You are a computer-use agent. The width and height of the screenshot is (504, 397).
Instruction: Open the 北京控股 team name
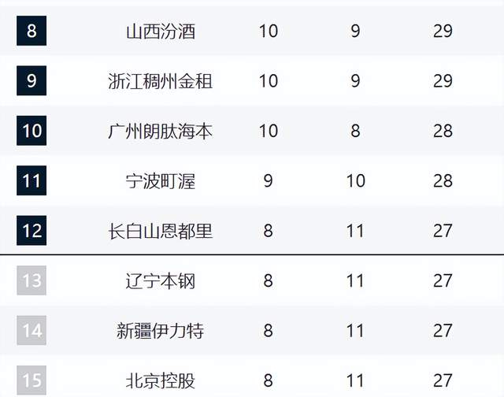tap(161, 381)
